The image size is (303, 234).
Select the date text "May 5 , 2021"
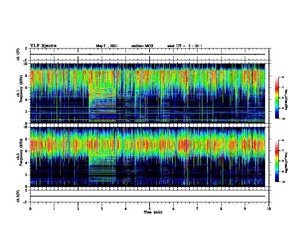pyautogui.click(x=107, y=46)
